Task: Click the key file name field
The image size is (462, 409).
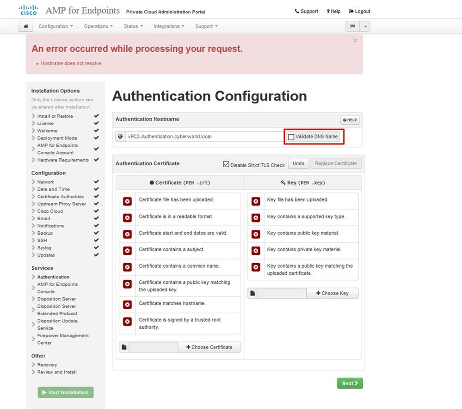Action: click(x=282, y=293)
